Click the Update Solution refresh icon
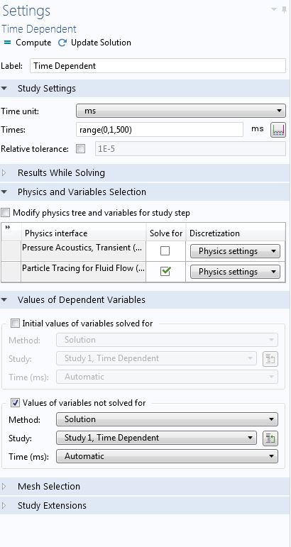 point(62,43)
